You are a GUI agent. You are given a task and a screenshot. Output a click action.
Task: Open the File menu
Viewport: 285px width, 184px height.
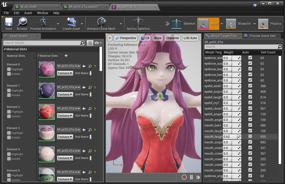coord(6,13)
